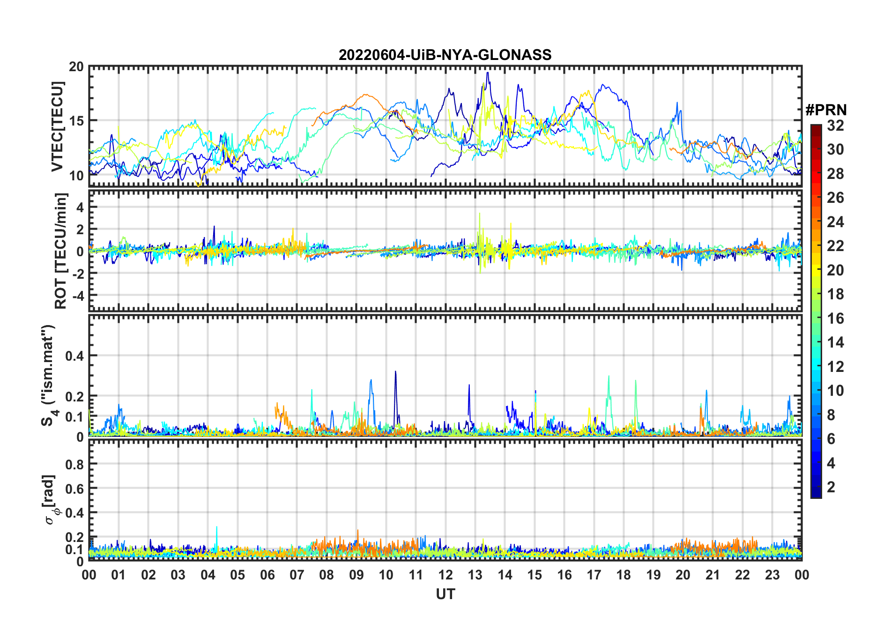This screenshot has width=891, height=623.
Task: Click the UT x-axis label
Action: [445, 594]
